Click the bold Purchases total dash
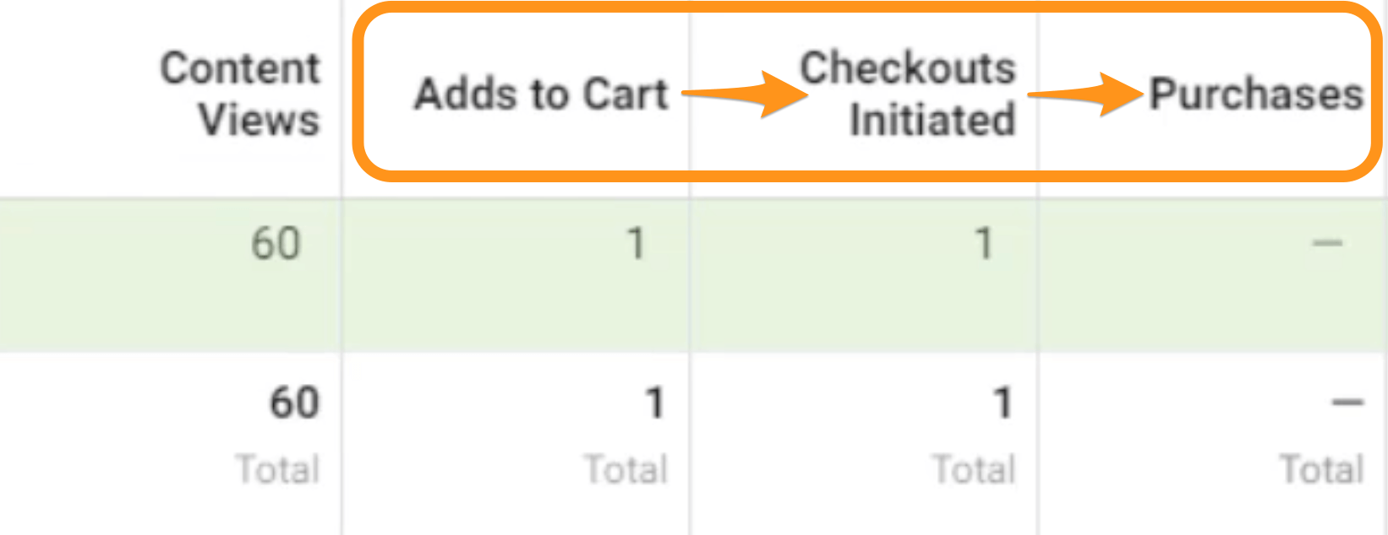The image size is (1388, 535). [1347, 403]
